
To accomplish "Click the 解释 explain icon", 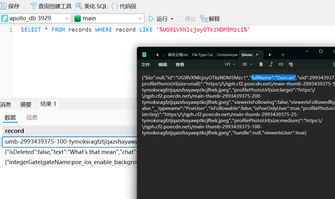I will click(210, 18).
